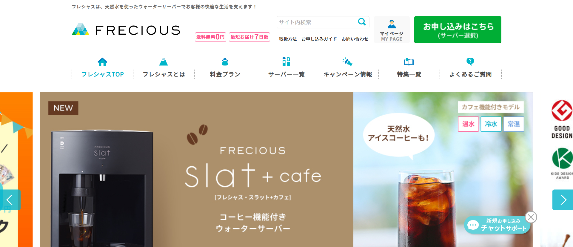Open the お申し込みガイド link
This screenshot has height=247, width=573.
click(x=319, y=39)
